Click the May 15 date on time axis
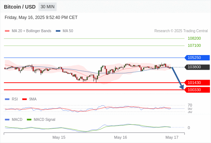This screenshot has height=143, width=211. coord(59,137)
